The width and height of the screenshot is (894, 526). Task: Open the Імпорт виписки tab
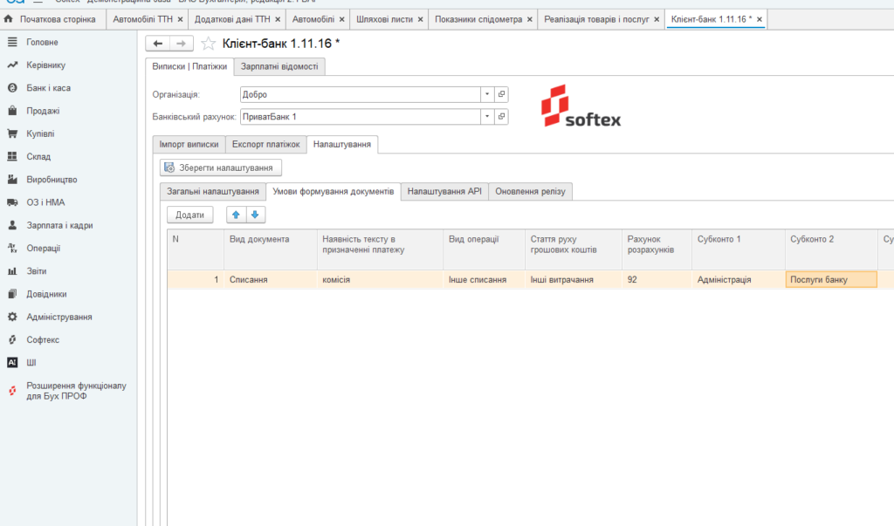coord(189,144)
